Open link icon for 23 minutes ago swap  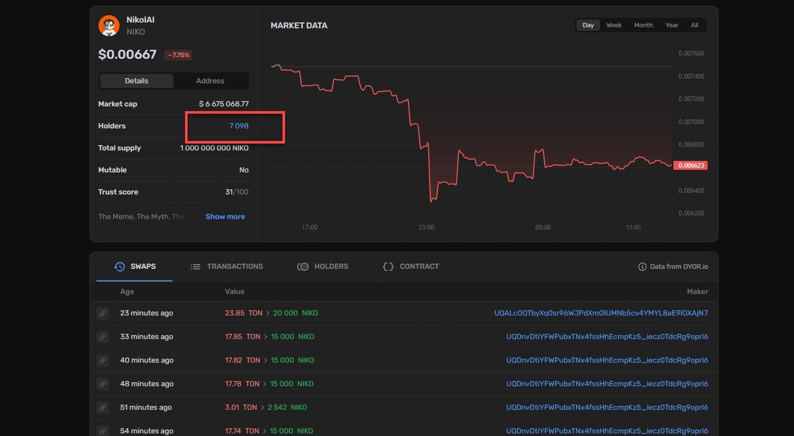click(103, 313)
